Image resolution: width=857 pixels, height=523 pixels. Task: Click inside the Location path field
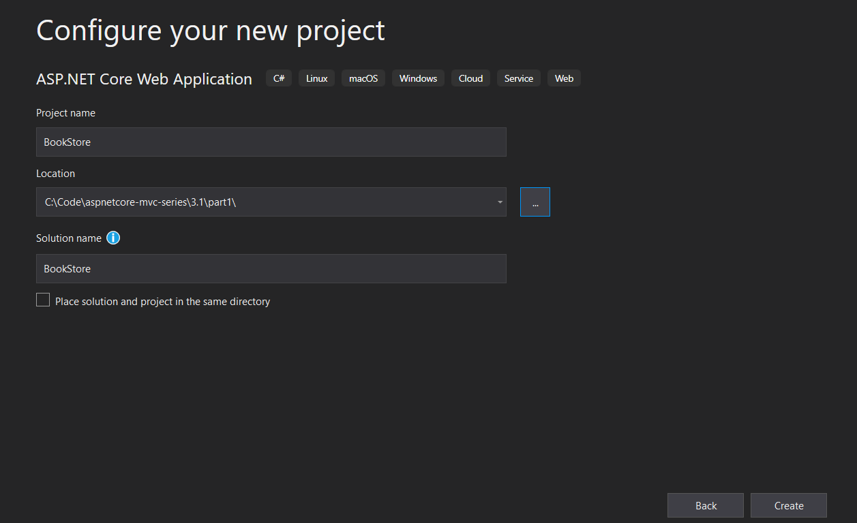coord(259,202)
